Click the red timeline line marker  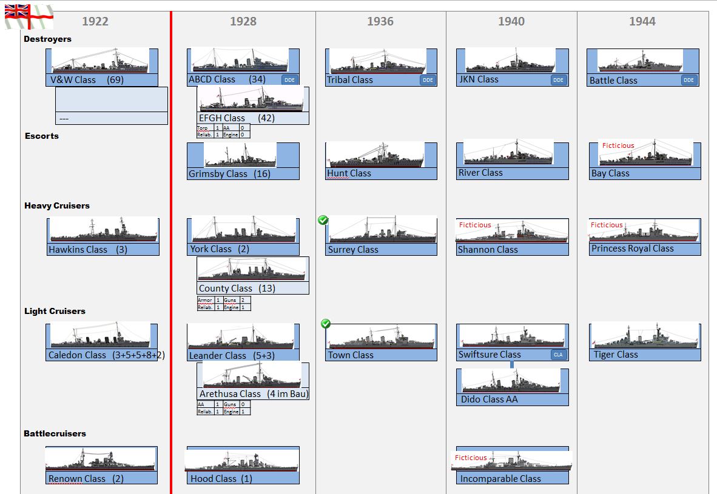click(x=171, y=242)
